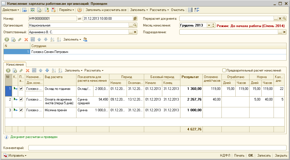Click the Записать button

pyautogui.click(x=264, y=155)
